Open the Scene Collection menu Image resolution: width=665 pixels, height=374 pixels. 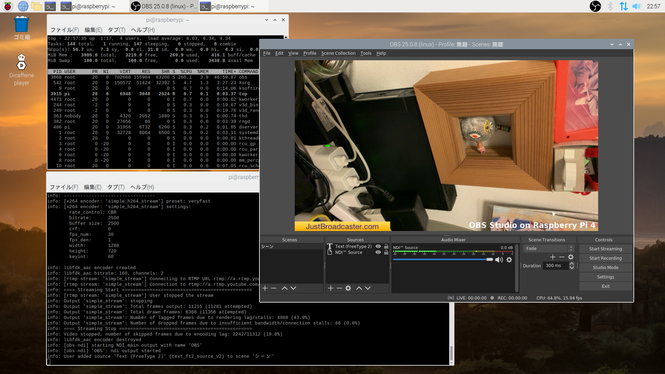[338, 53]
